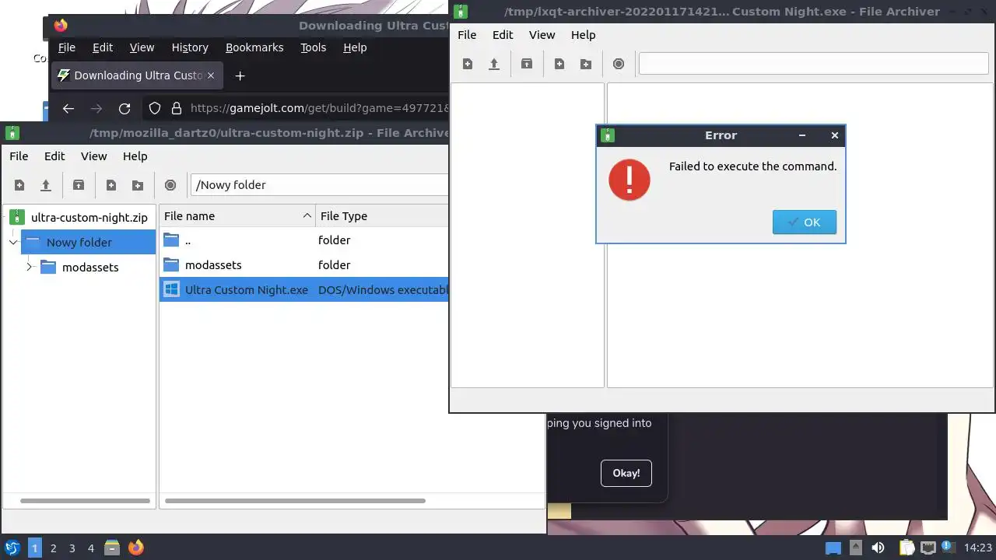Click Firefox reload button
This screenshot has width=996, height=560.
[x=124, y=109]
